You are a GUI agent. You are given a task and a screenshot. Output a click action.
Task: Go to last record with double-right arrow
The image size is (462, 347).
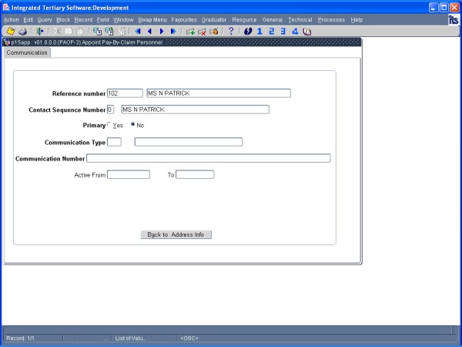point(173,32)
